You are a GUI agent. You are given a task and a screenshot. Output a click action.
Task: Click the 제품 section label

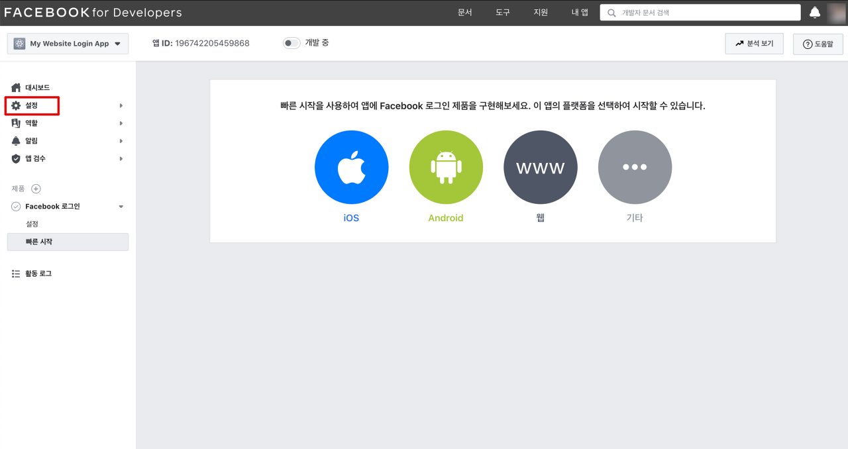(x=19, y=189)
